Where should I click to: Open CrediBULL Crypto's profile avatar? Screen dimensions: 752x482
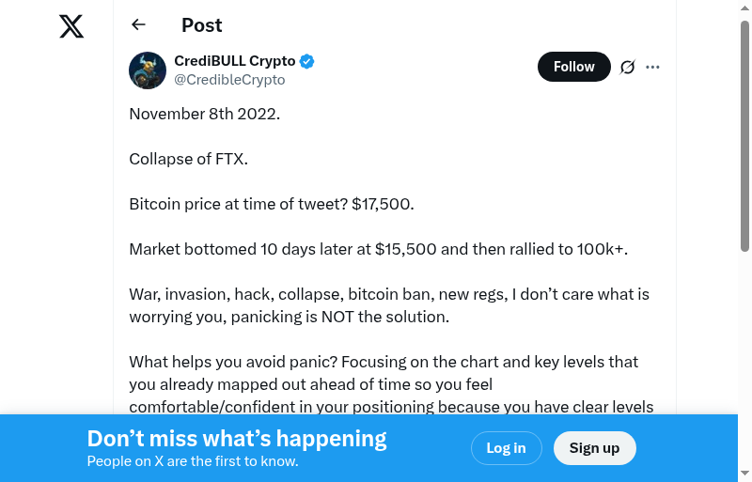point(148,70)
